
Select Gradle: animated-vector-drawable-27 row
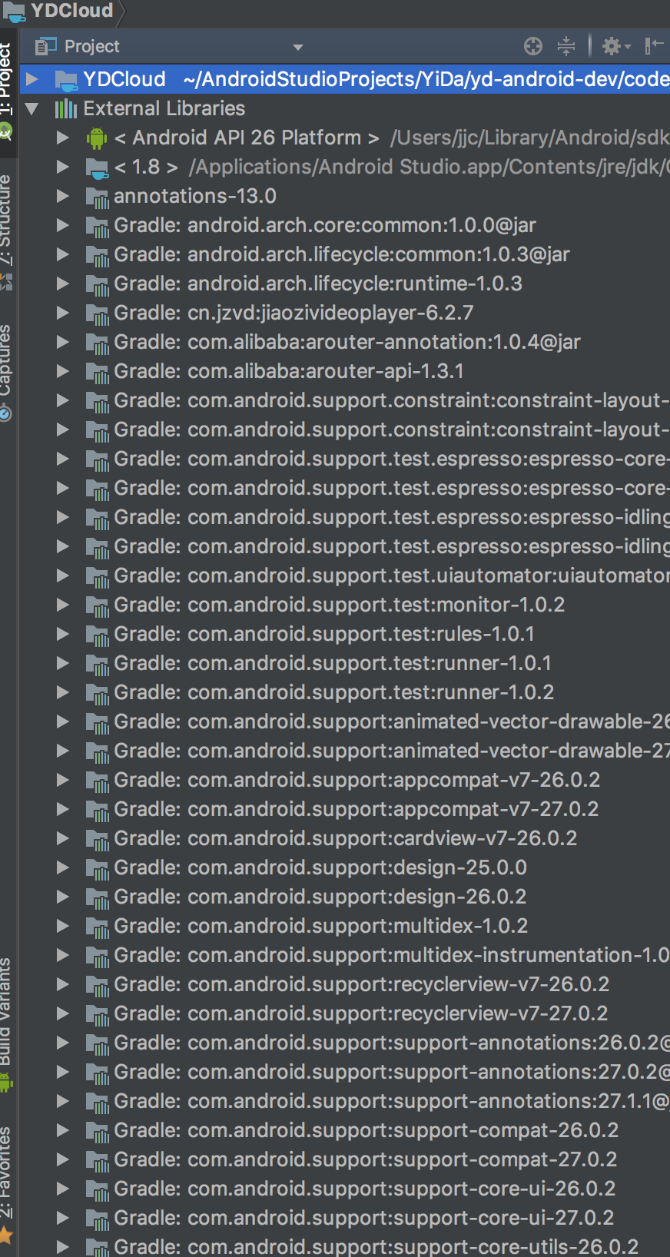point(345,751)
